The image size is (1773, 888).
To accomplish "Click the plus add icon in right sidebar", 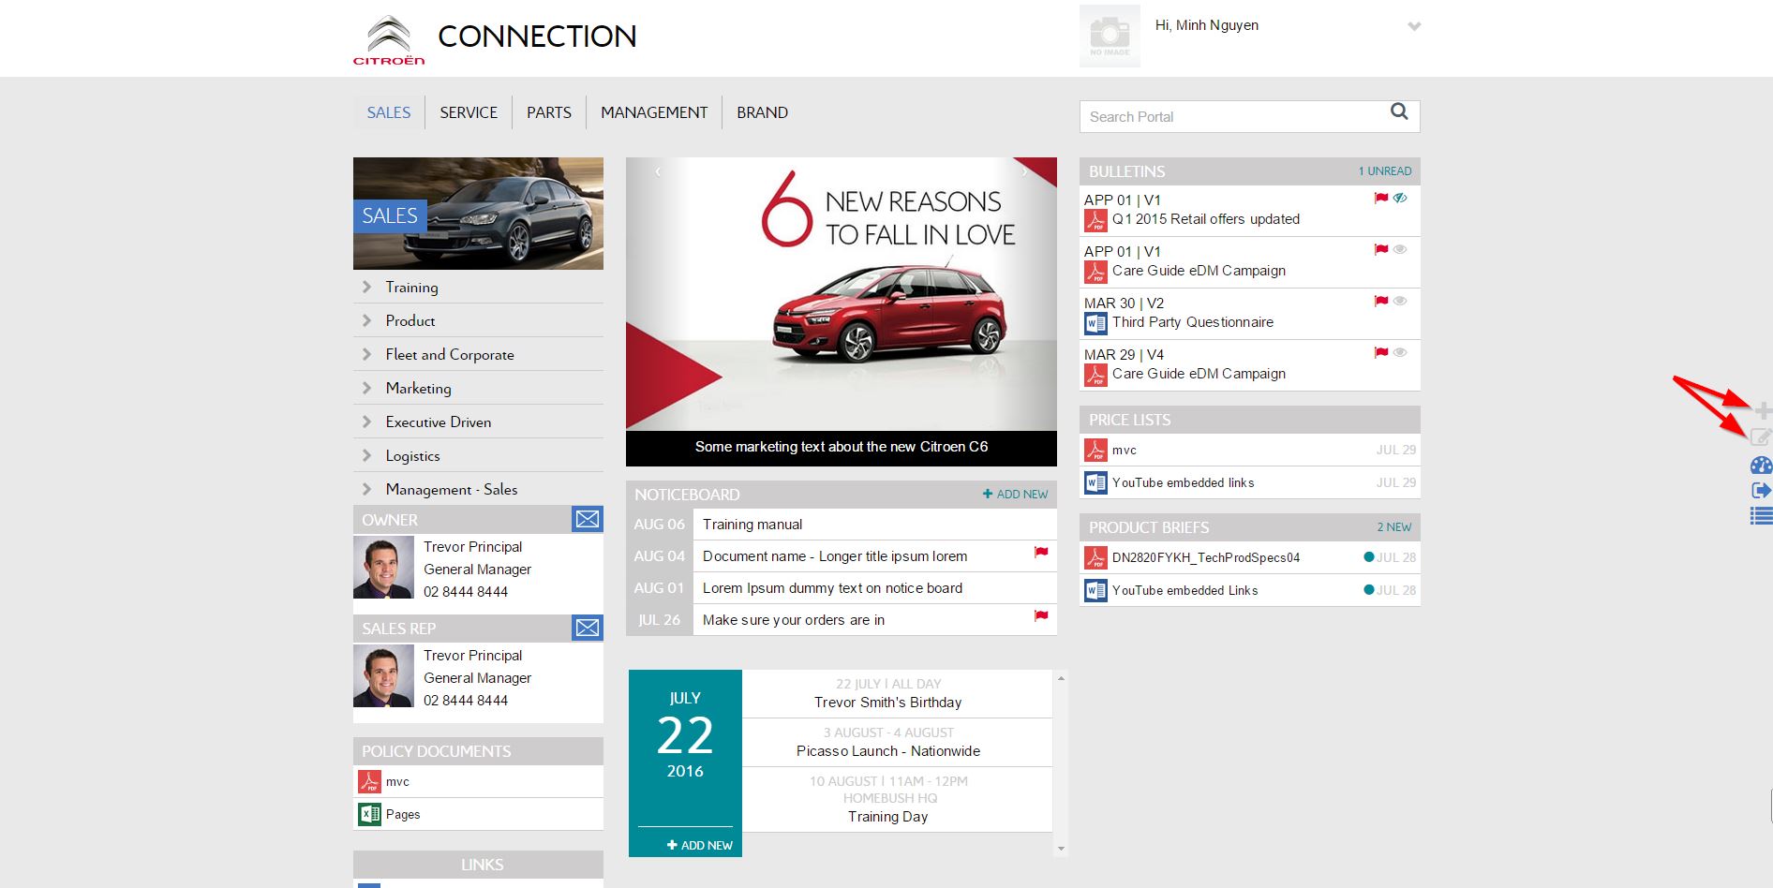I will coord(1763,410).
